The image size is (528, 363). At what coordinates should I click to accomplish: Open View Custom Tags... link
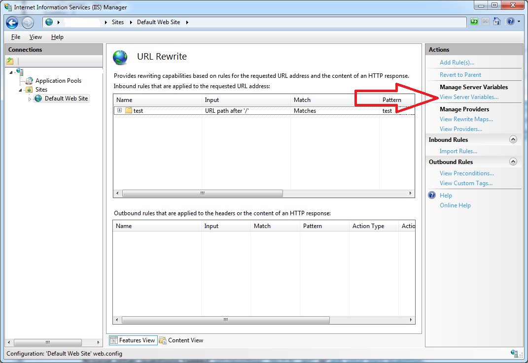click(x=466, y=183)
